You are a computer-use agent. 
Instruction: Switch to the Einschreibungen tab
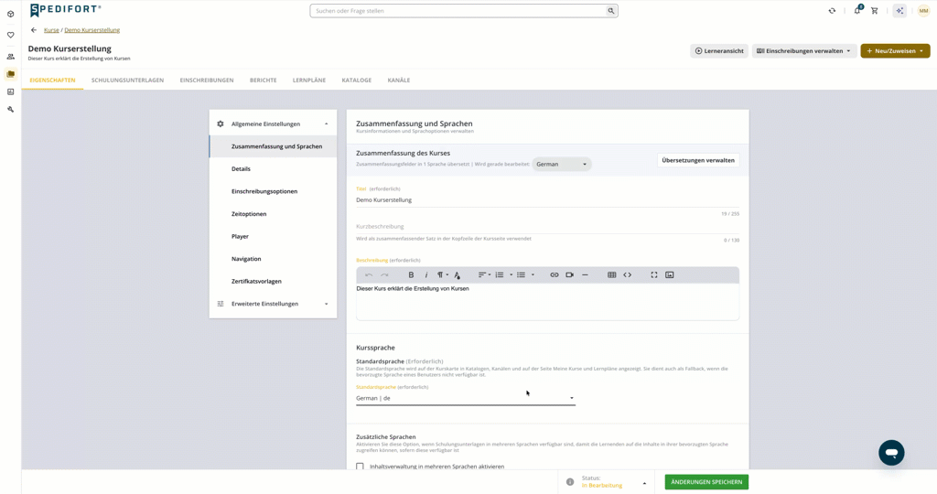coord(207,80)
